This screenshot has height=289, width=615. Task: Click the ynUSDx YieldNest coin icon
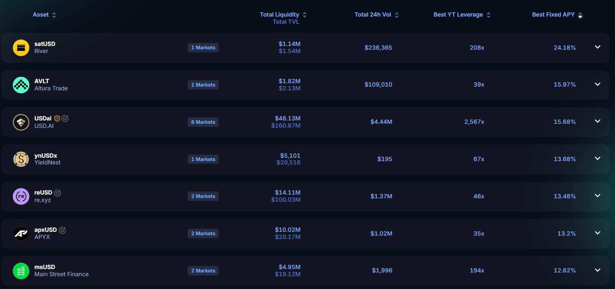click(21, 159)
